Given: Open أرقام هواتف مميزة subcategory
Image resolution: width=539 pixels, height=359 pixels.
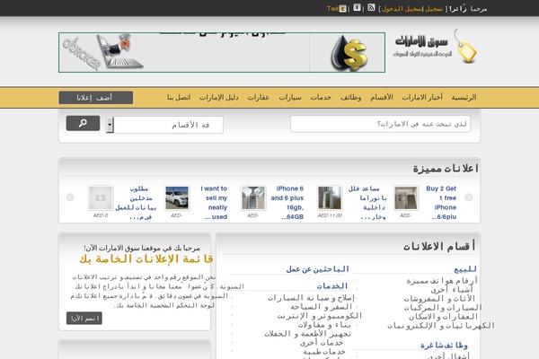Looking at the screenshot, I should coord(442,281).
